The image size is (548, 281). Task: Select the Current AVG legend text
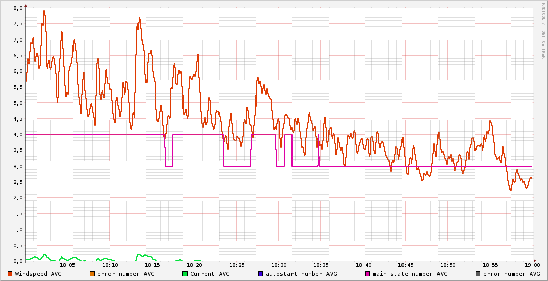(x=209, y=274)
